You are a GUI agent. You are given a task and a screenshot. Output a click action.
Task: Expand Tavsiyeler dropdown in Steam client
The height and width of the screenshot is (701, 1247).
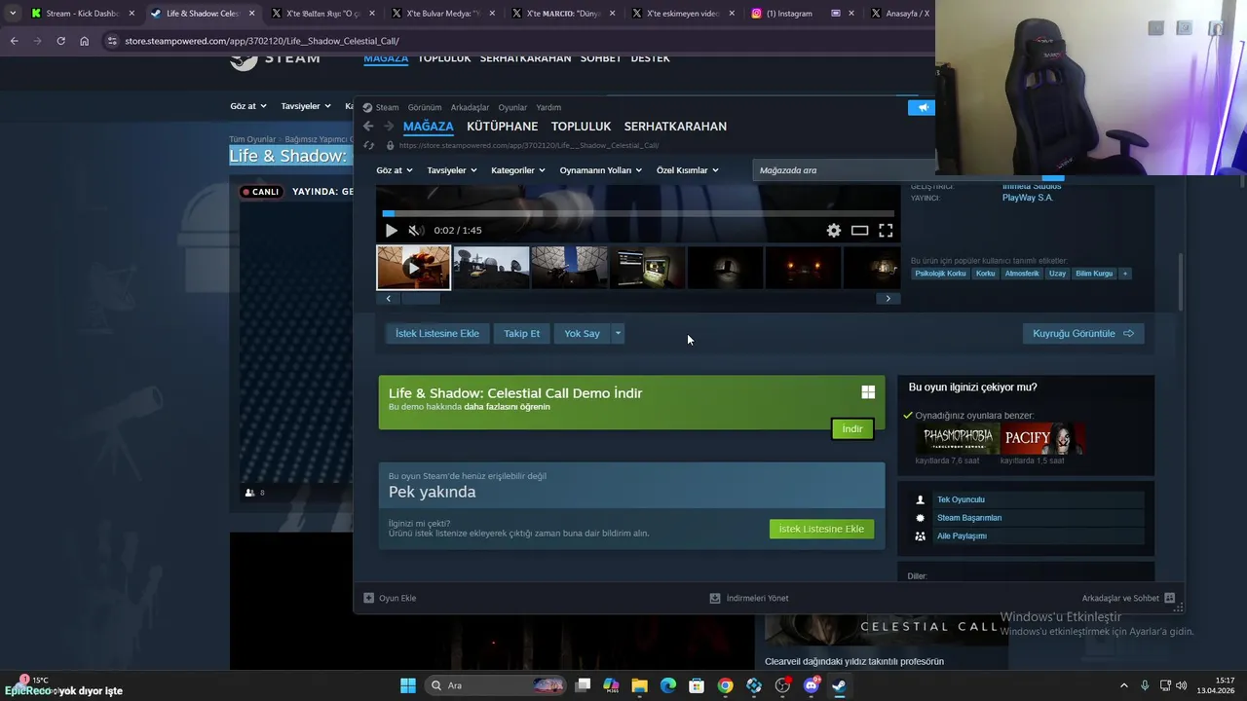[x=452, y=170]
